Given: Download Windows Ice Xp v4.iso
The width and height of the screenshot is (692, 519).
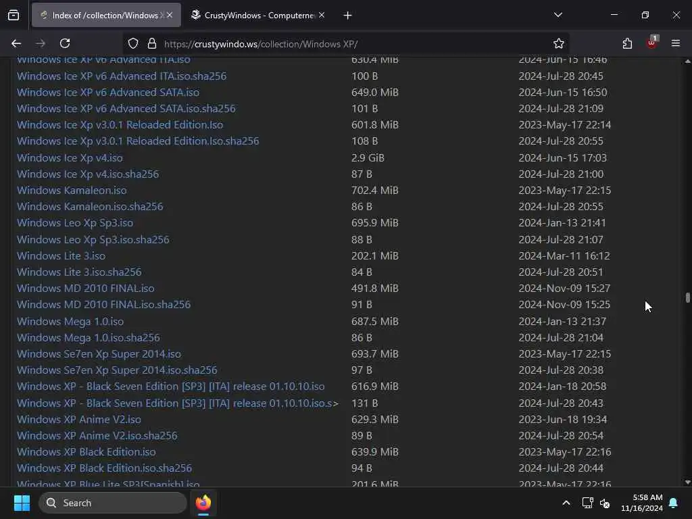Looking at the screenshot, I should 70,157.
